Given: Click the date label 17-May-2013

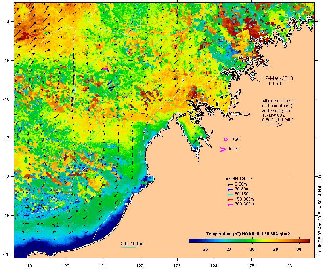Looking at the screenshot, I should click(277, 78).
